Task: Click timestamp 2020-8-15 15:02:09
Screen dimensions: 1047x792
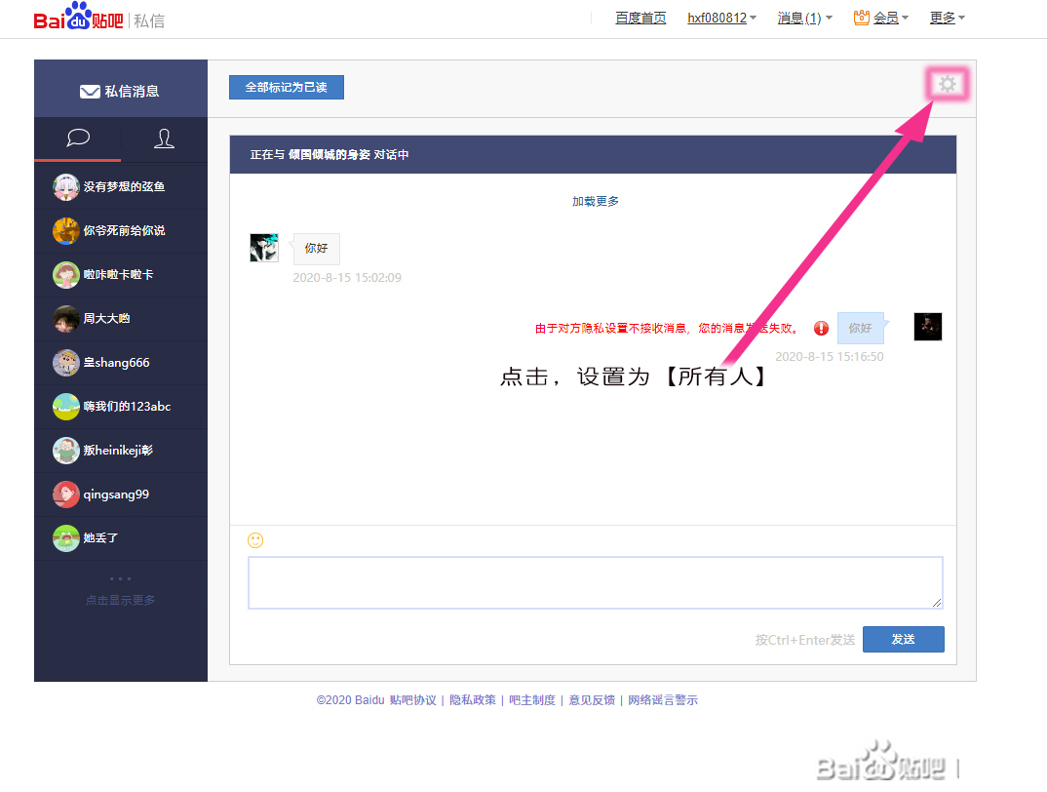Action: pos(347,277)
